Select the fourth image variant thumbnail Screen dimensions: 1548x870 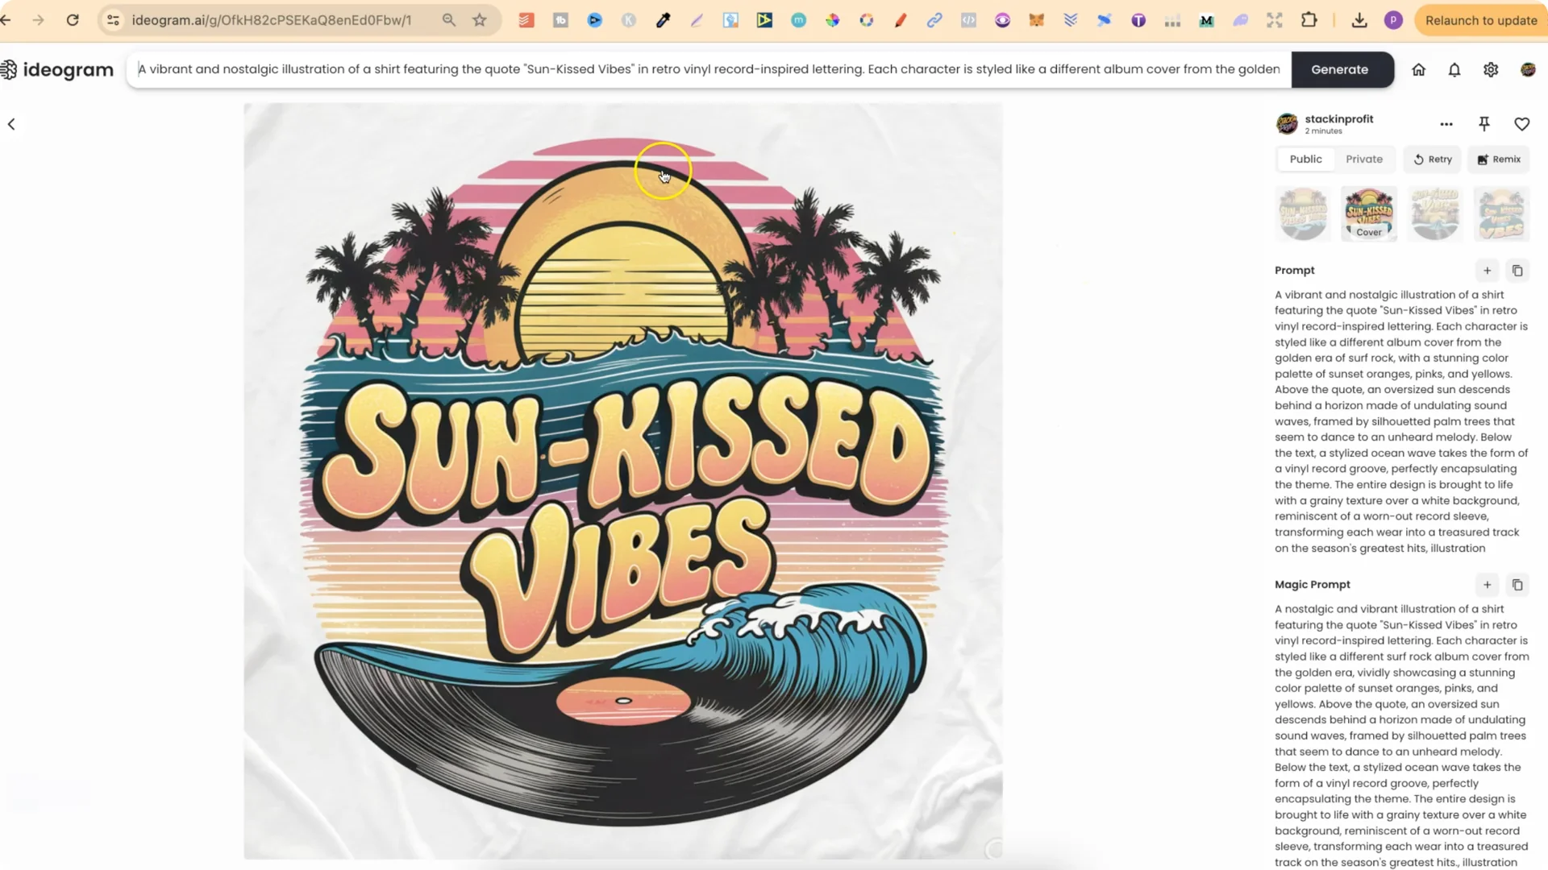1500,214
